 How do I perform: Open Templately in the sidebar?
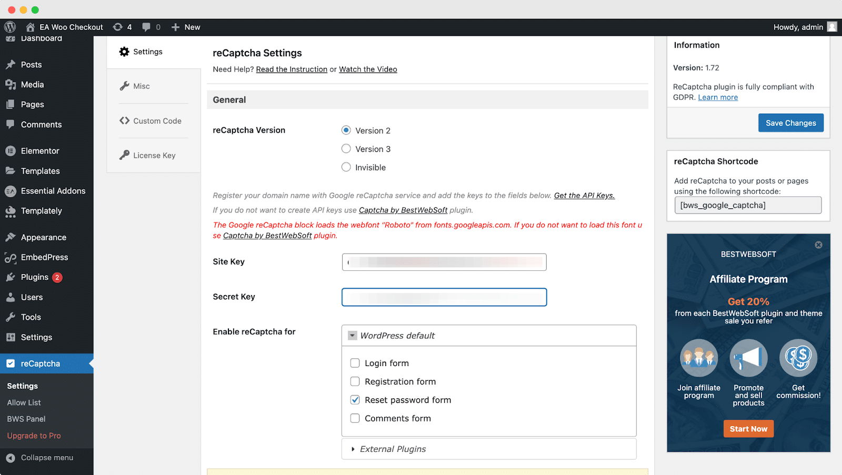pyautogui.click(x=39, y=210)
